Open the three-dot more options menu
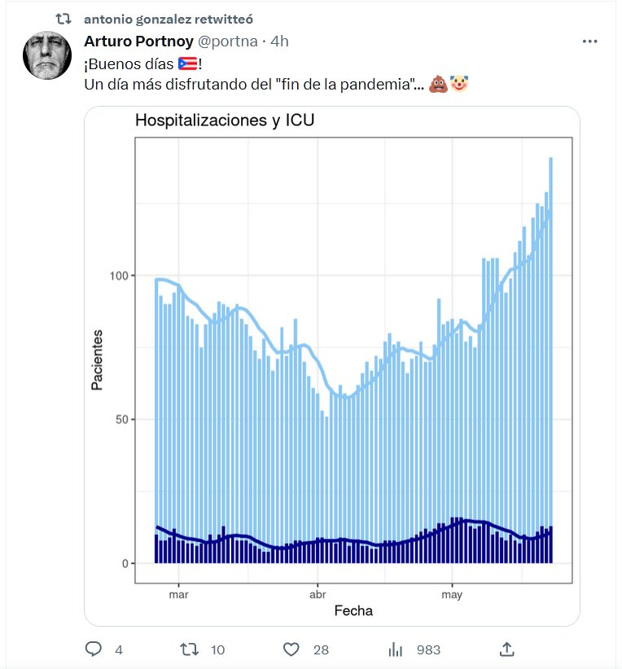This screenshot has width=622, height=669. (x=591, y=41)
